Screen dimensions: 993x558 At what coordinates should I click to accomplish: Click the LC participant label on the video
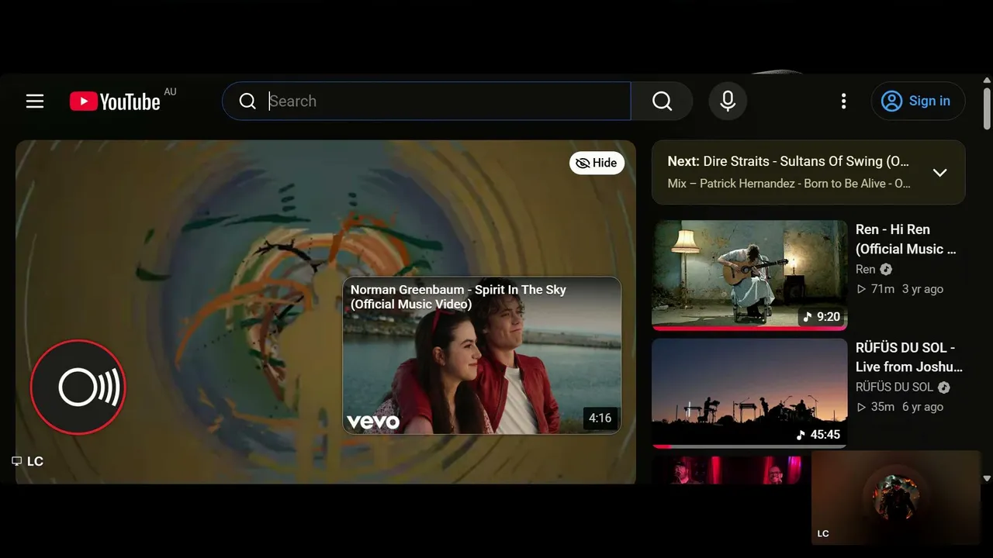[x=29, y=461]
